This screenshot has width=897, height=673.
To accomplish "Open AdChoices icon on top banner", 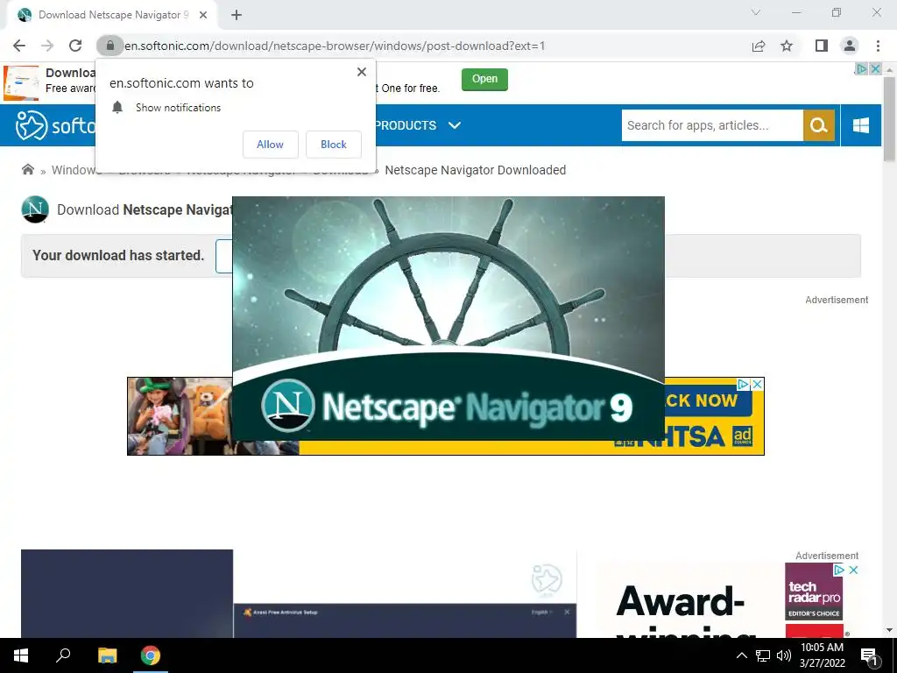I will tap(861, 68).
